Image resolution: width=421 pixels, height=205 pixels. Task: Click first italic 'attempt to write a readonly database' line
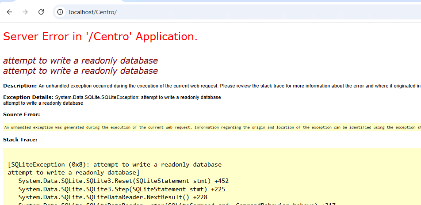[x=80, y=61]
